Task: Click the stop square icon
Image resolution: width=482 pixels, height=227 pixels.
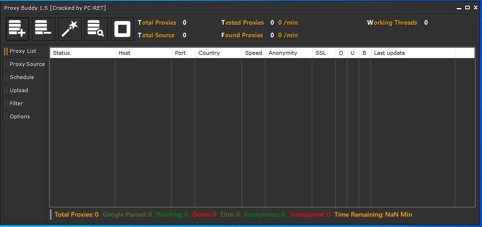Action: (x=122, y=29)
